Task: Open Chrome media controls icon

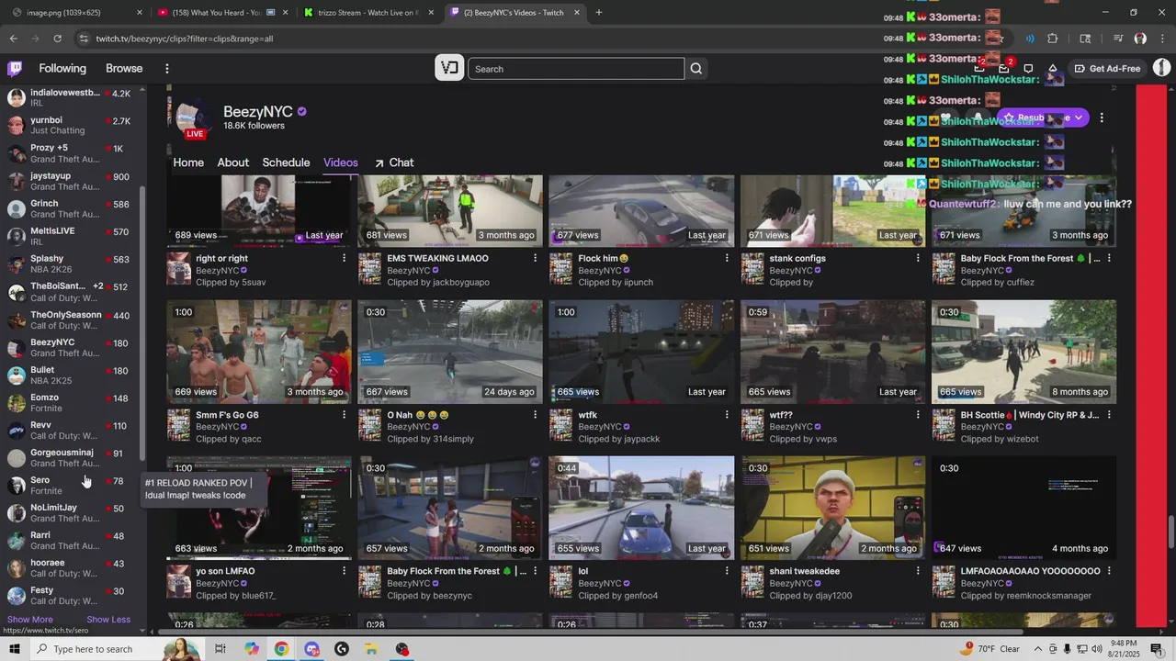Action: point(1118,39)
